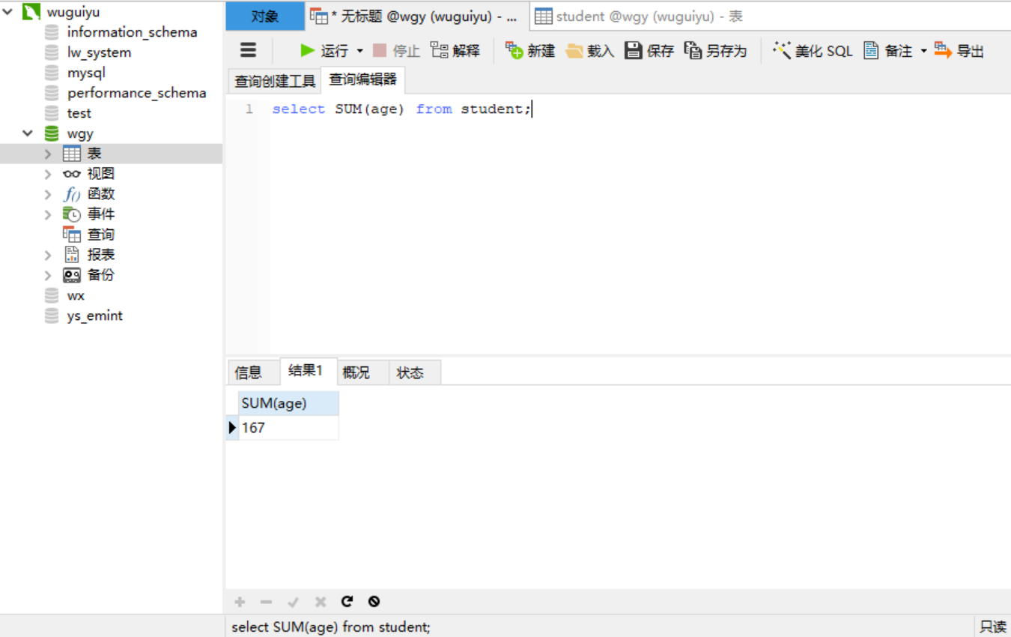1011x637 pixels.
Task: Click the Beautify SQL (美化 SQL) wand icon
Action: point(782,50)
